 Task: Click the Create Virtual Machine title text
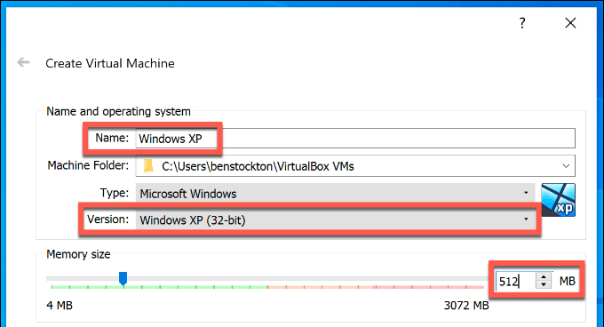(110, 63)
